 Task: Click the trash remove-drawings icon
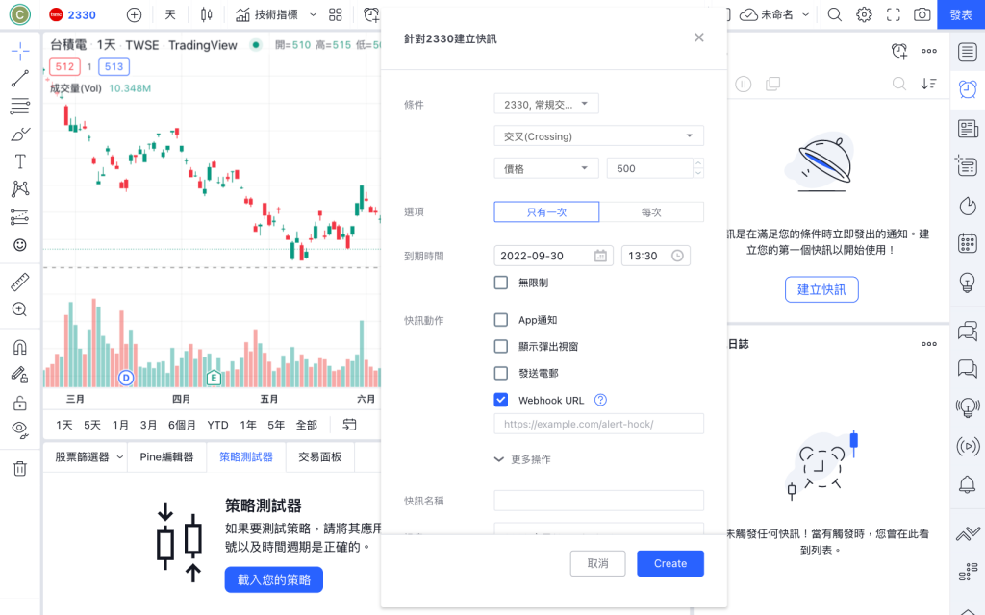tap(20, 468)
